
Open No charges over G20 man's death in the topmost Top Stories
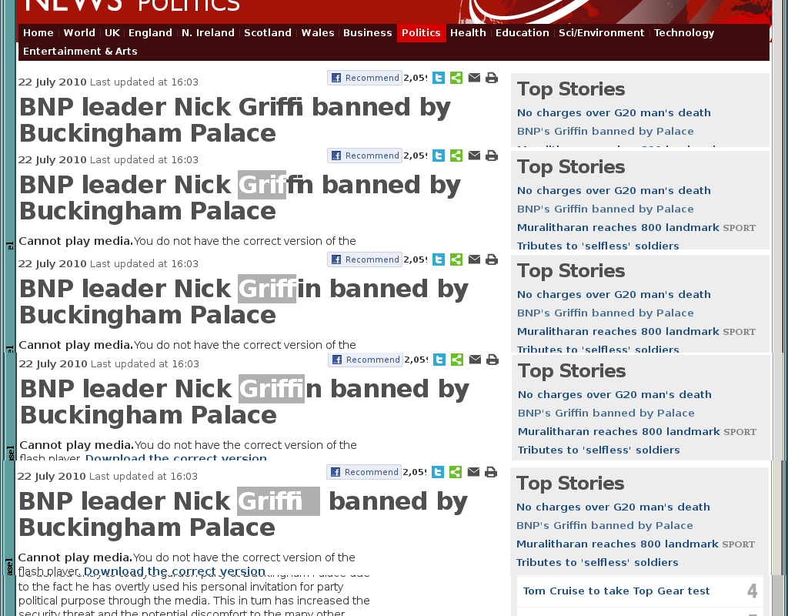click(613, 112)
